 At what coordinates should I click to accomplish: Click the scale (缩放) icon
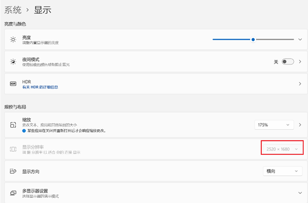(x=13, y=125)
